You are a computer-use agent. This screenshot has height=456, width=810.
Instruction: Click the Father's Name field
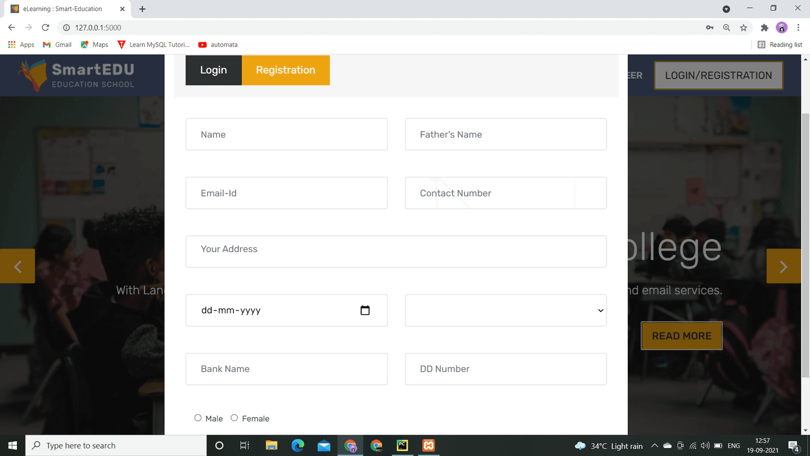(506, 134)
